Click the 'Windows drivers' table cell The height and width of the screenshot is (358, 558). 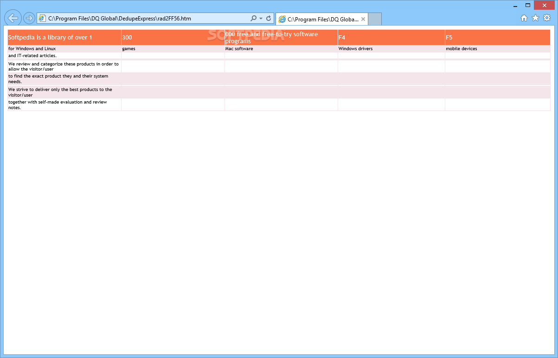(391, 49)
